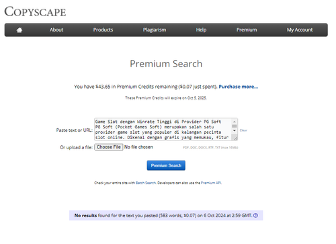Click the PDF, DOC, DOCX file types note
The height and width of the screenshot is (244, 336).
click(x=210, y=147)
